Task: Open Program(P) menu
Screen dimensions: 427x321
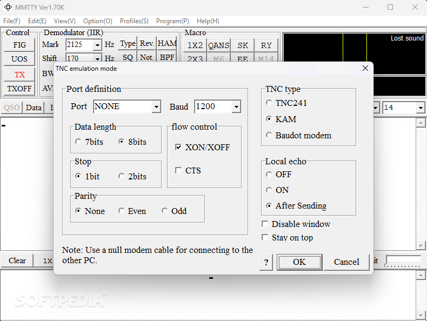Action: click(172, 21)
